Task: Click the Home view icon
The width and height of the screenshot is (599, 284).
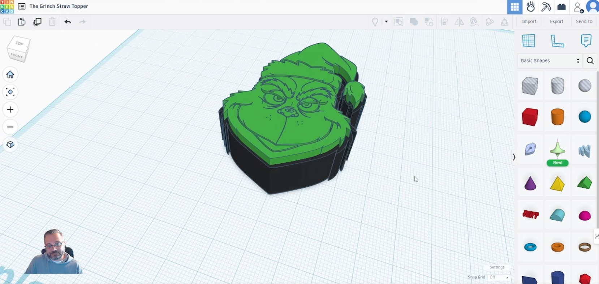Action: click(10, 74)
